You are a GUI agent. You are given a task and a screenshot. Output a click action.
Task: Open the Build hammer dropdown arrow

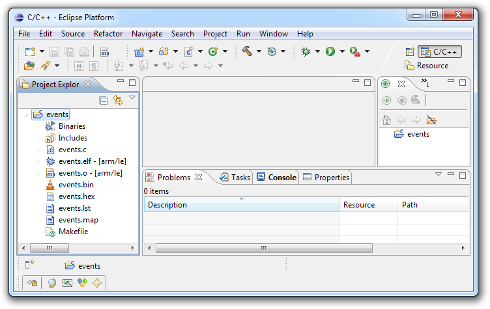pyautogui.click(x=259, y=51)
